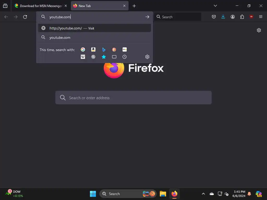This screenshot has height=200, width=267.
Task: Click the address bar containing youtube.com
Action: [x=94, y=17]
